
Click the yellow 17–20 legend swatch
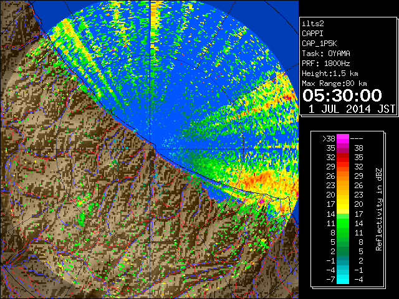point(343,204)
